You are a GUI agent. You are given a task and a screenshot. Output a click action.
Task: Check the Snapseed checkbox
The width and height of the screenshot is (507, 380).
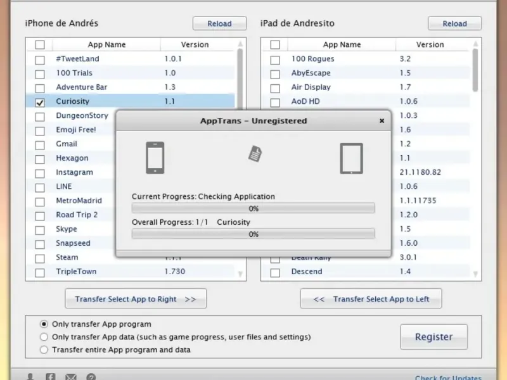[40, 244]
